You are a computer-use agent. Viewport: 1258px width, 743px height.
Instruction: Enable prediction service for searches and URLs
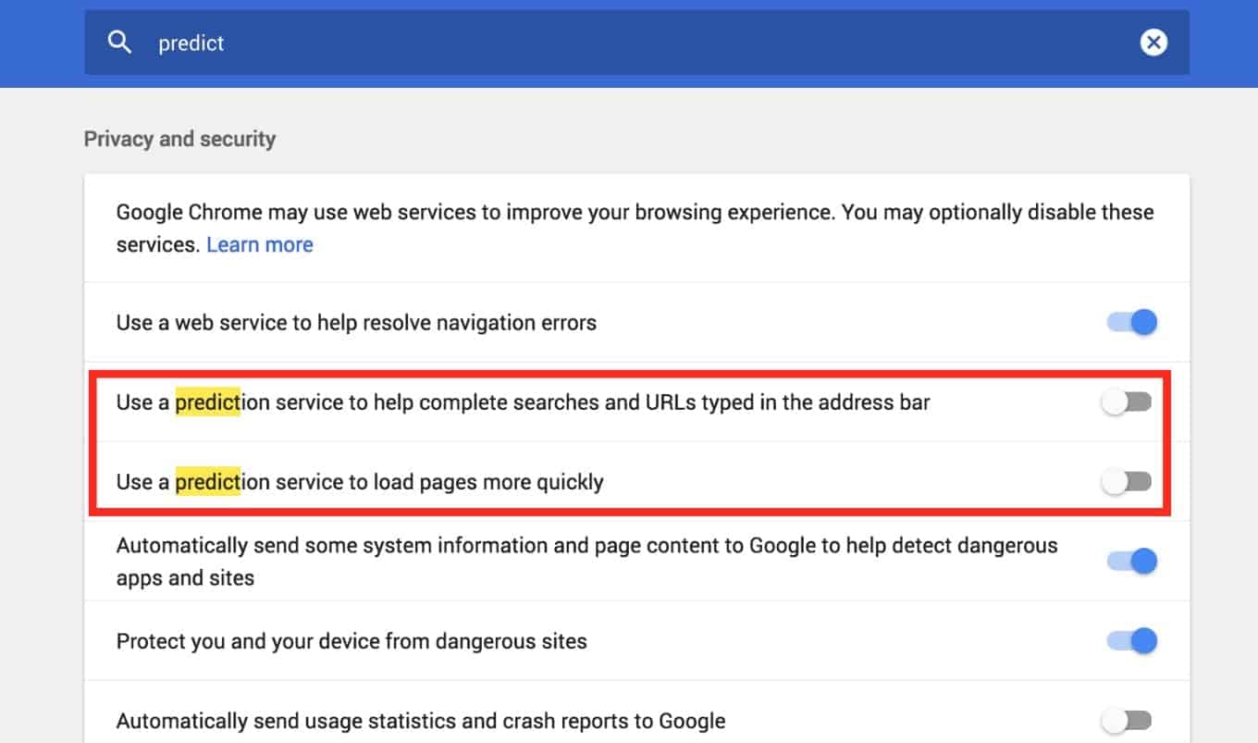coord(1127,402)
